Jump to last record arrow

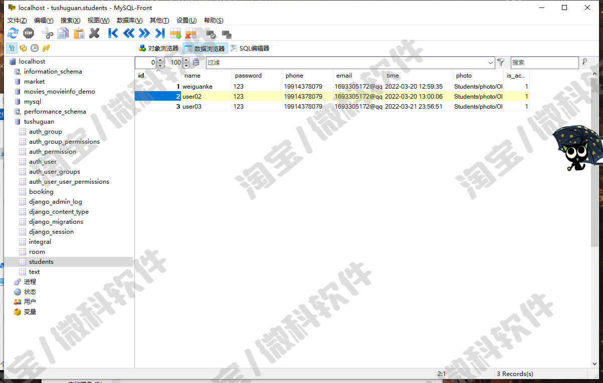pos(160,34)
